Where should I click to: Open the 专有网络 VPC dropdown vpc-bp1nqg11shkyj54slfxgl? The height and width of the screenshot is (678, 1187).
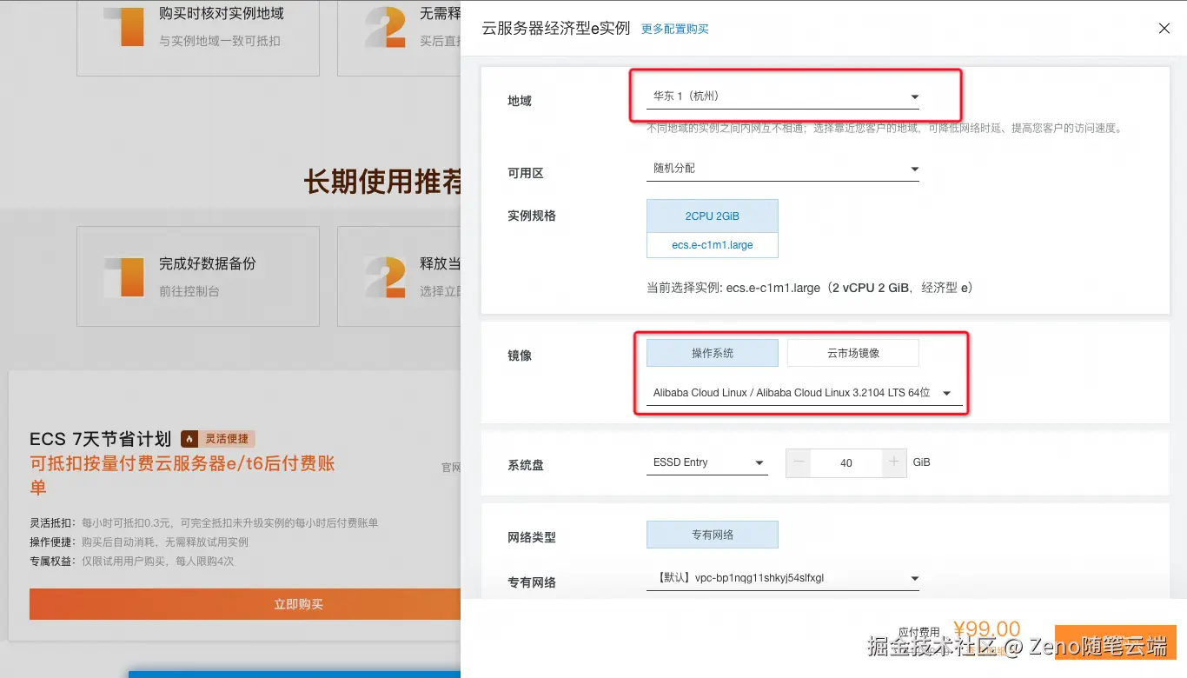tap(783, 578)
